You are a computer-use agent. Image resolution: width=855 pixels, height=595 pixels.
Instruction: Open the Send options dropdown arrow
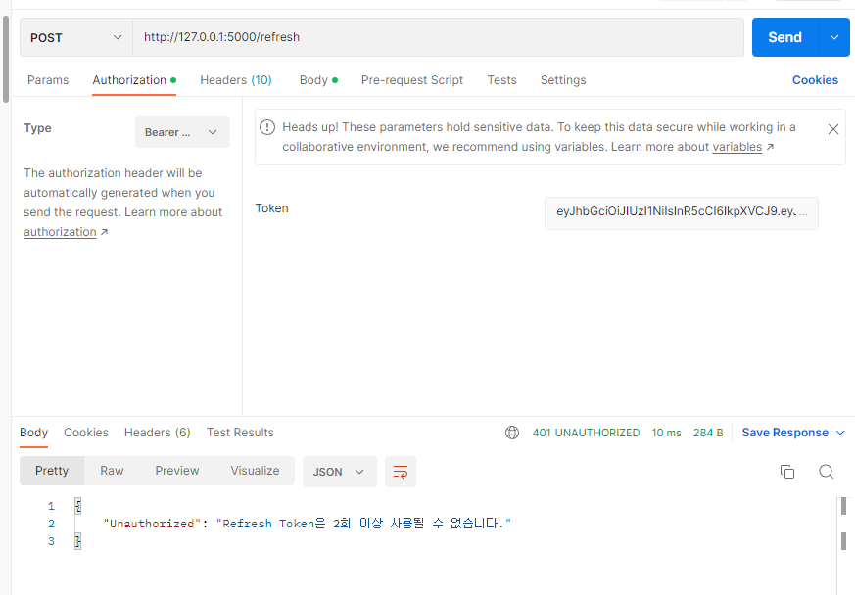(834, 37)
